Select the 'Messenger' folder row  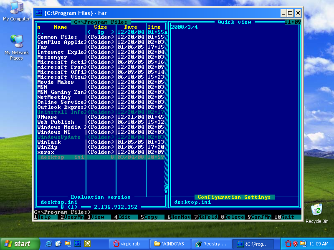[101, 57]
